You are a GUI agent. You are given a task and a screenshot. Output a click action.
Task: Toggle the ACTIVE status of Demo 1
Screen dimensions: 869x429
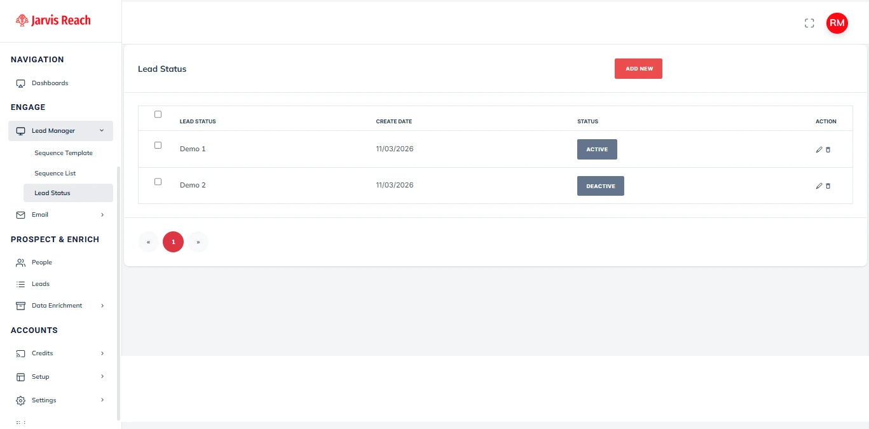[x=597, y=149]
